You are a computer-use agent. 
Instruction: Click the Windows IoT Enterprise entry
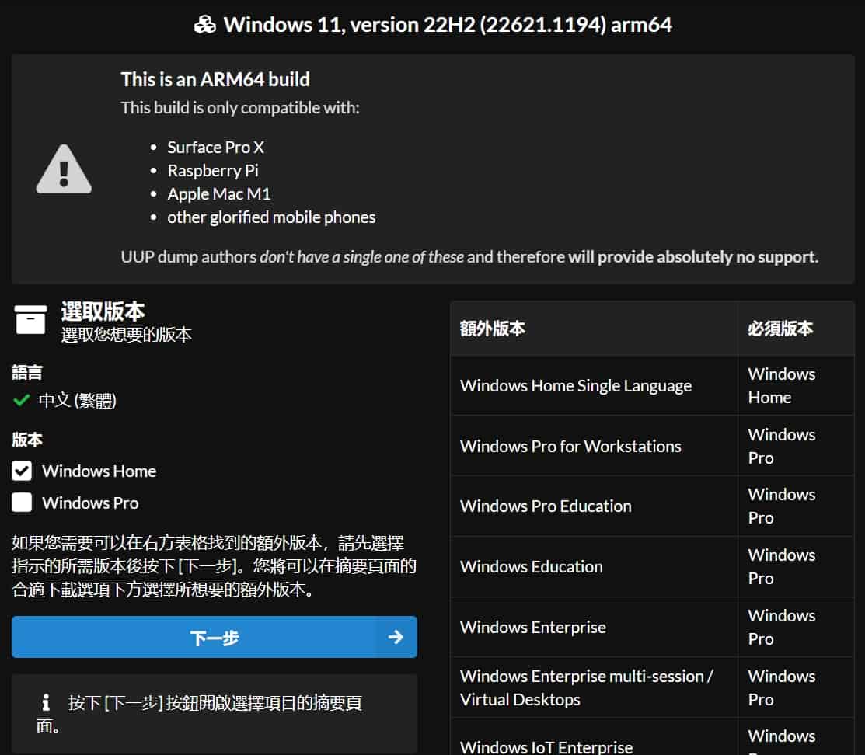546,747
